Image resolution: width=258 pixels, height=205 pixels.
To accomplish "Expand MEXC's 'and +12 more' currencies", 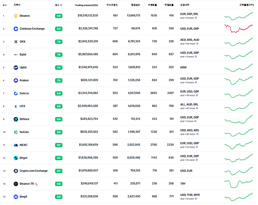I will [x=187, y=147].
